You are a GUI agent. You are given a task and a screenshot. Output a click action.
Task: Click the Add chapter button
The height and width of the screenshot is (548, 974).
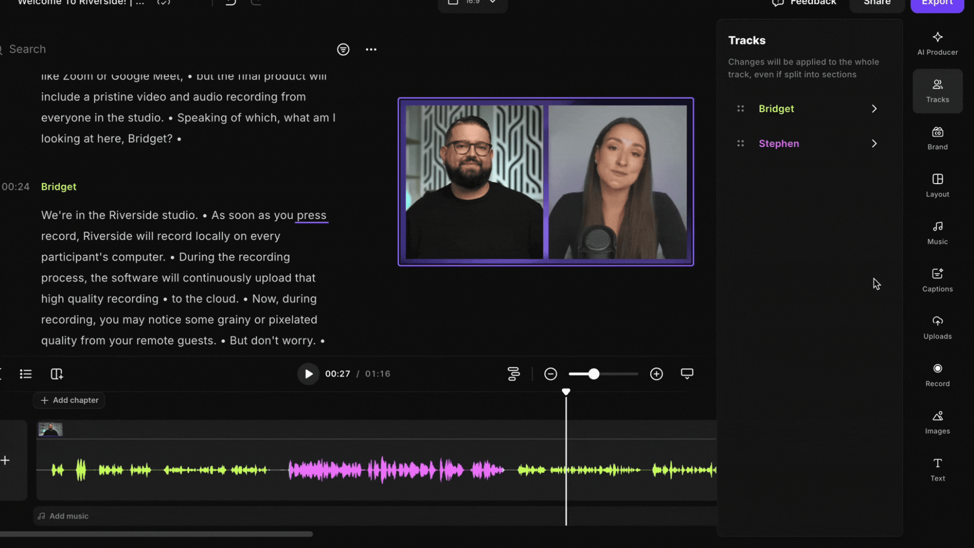(69, 400)
